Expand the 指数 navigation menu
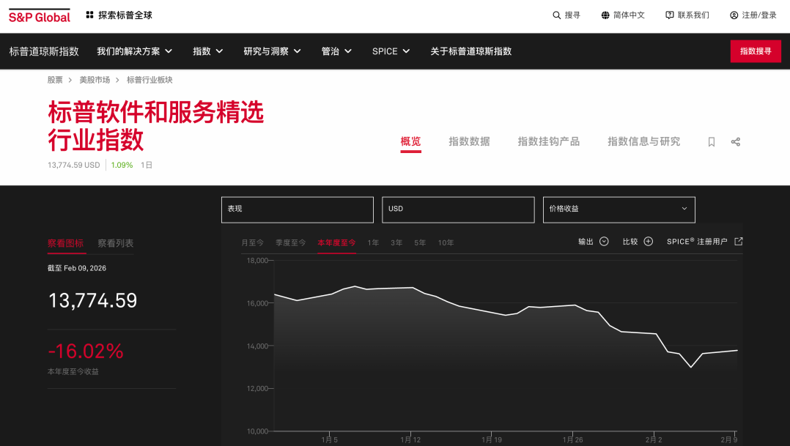This screenshot has height=446, width=790. 208,51
